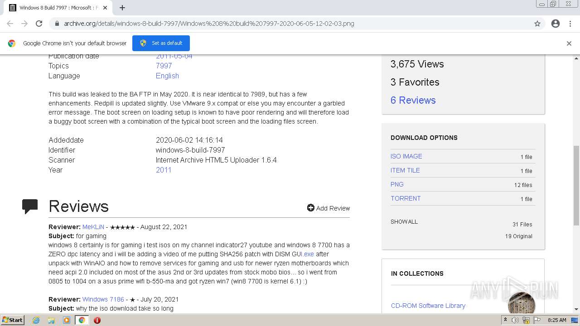This screenshot has height=326, width=580.
Task: Click the Set as default button
Action: (161, 43)
